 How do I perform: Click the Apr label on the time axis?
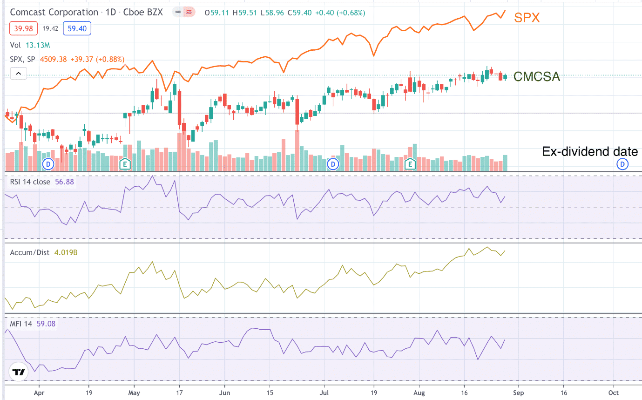coord(39,393)
